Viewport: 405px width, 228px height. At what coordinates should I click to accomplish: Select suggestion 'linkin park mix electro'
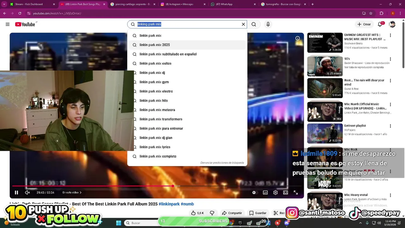[187, 91]
